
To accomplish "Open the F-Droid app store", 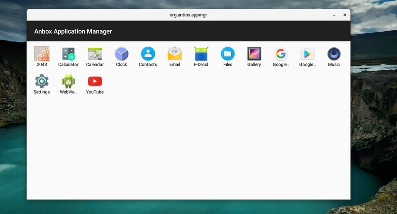I will [201, 54].
